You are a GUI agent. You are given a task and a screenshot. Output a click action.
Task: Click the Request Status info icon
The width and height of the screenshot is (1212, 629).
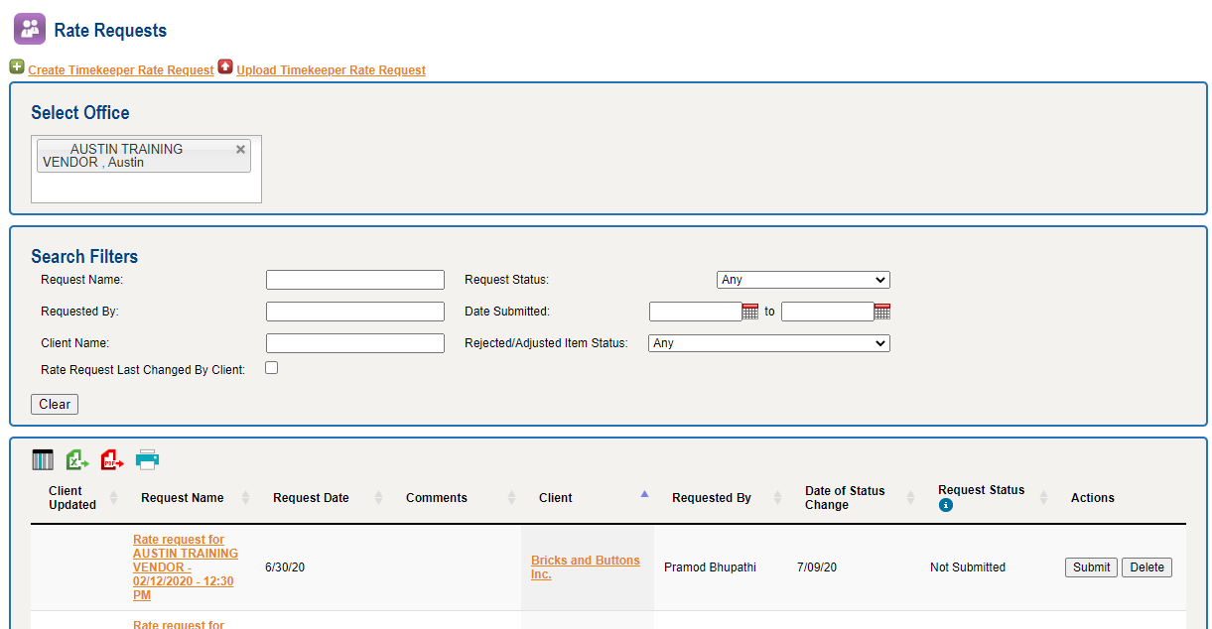tap(946, 505)
